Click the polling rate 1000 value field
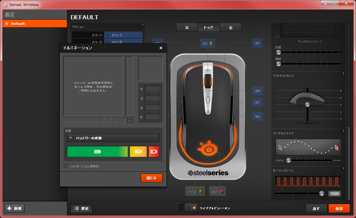356x218 pixels. (x=334, y=194)
